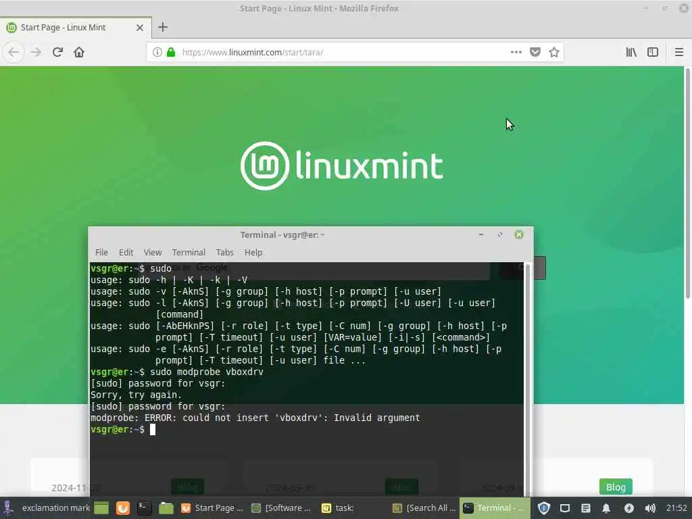Viewport: 692px width, 519px height.
Task: Click the Blog tag on the page
Action: point(616,487)
